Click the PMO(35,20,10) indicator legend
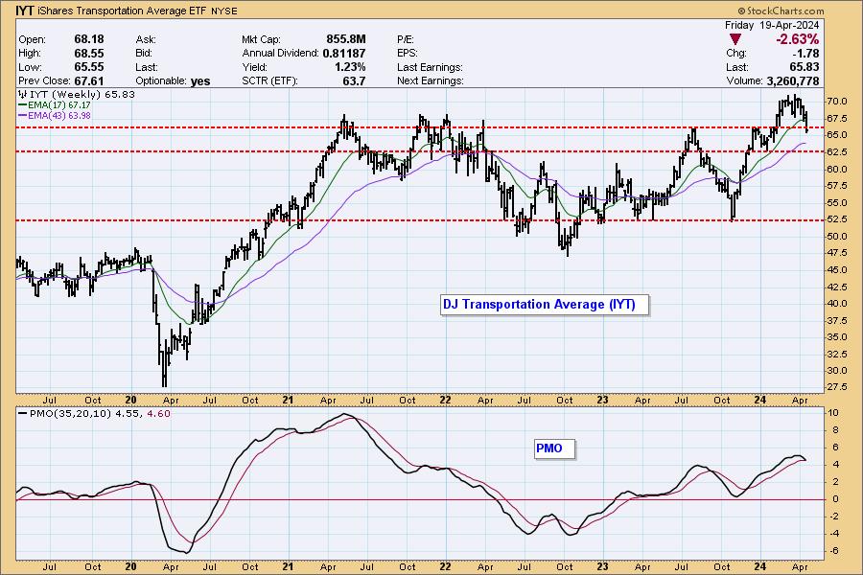The width and height of the screenshot is (863, 575). point(94,413)
